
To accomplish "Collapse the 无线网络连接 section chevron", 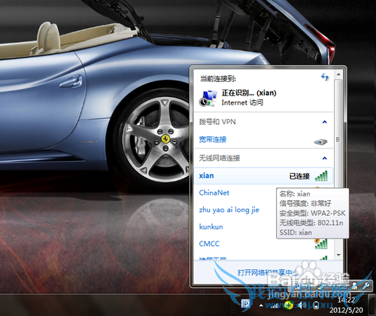I will click(x=325, y=158).
